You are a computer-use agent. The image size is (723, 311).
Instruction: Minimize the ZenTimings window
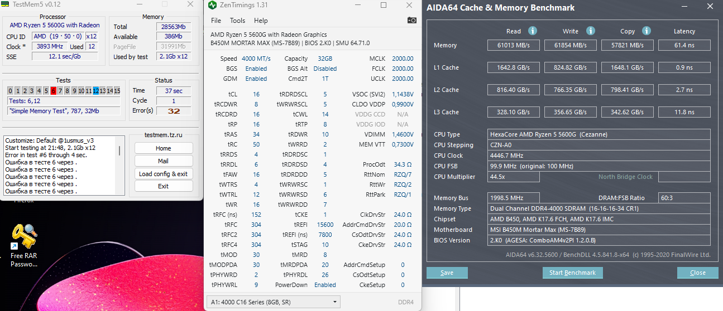coord(358,6)
